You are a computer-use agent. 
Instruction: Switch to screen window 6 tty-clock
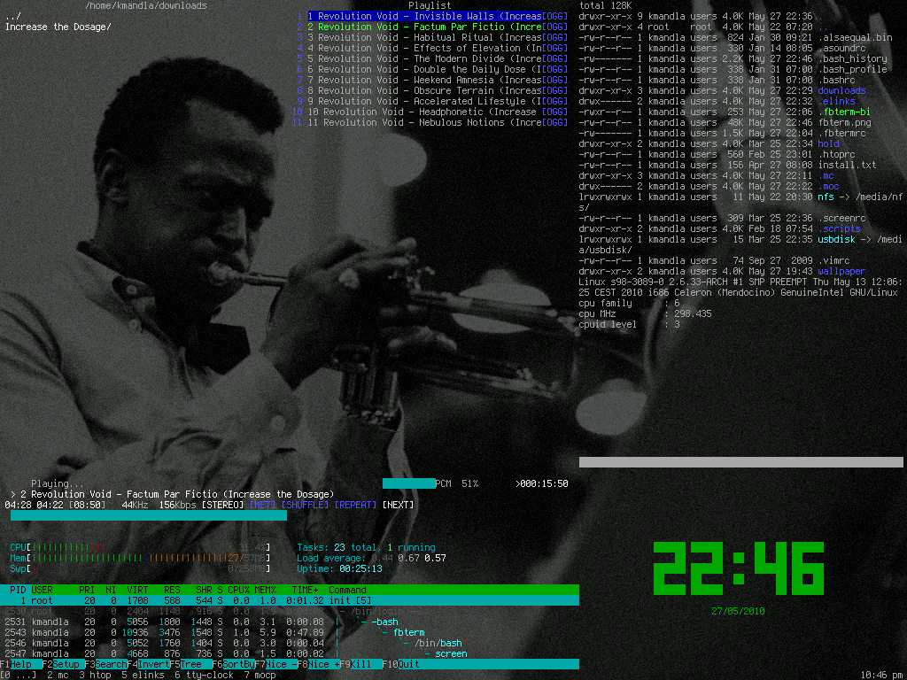(x=205, y=675)
